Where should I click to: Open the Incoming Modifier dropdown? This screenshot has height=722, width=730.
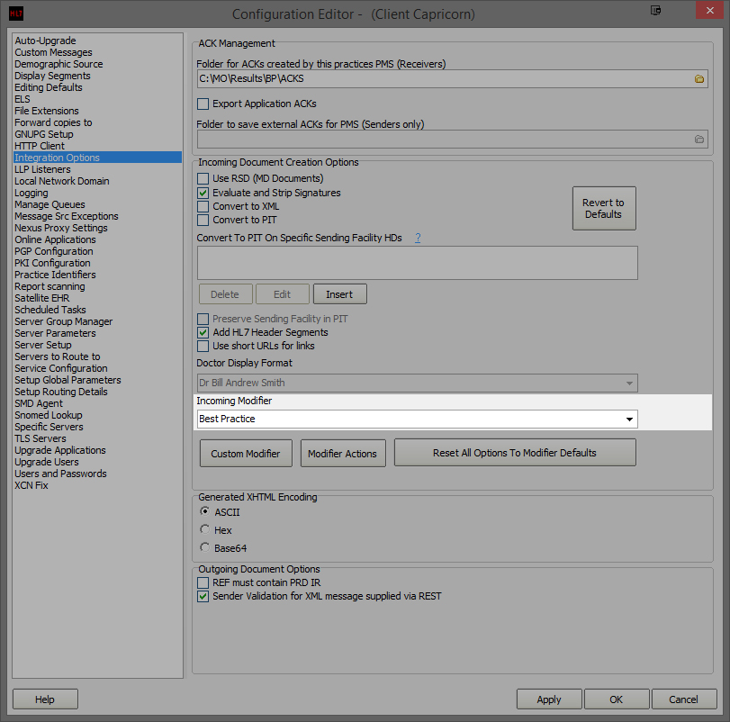628,420
